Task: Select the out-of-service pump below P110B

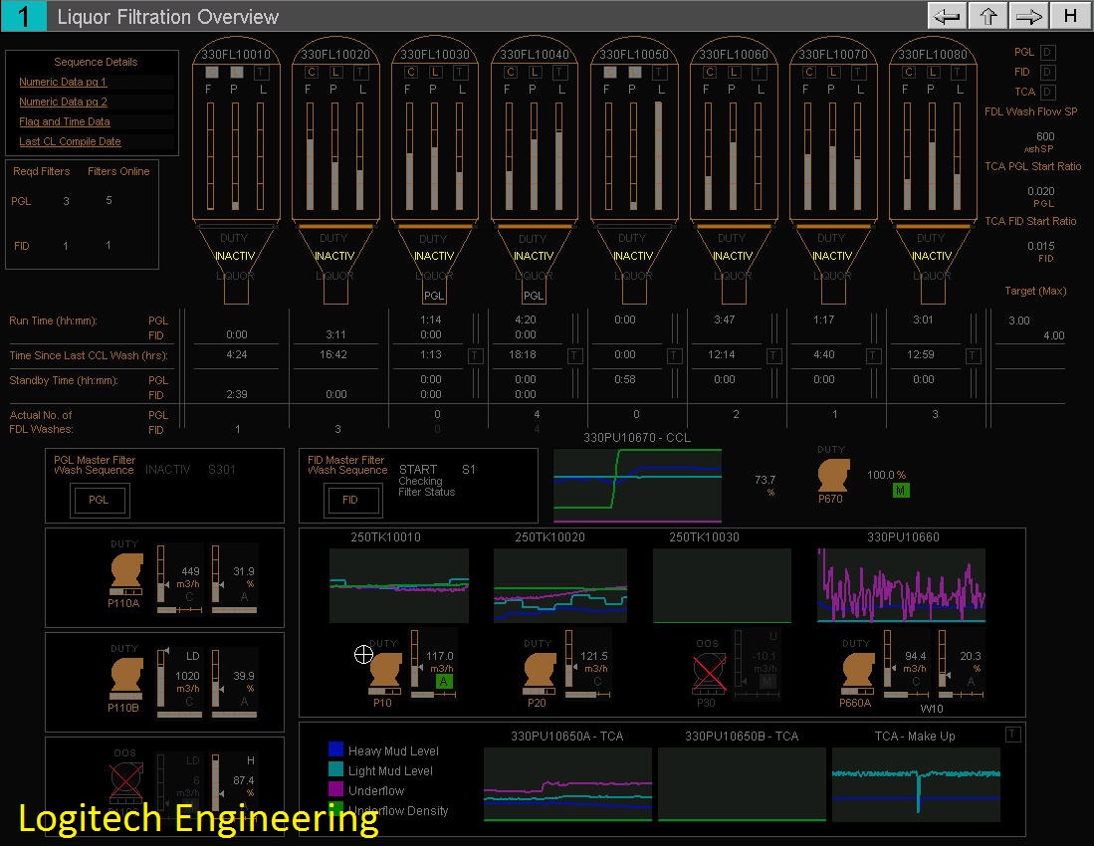Action: coord(126,782)
